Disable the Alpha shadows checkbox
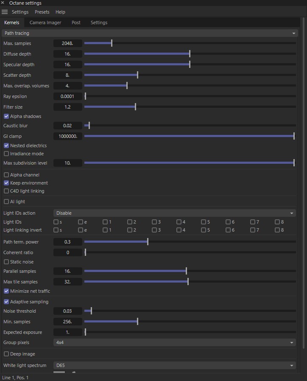307x381 pixels. tap(6, 116)
